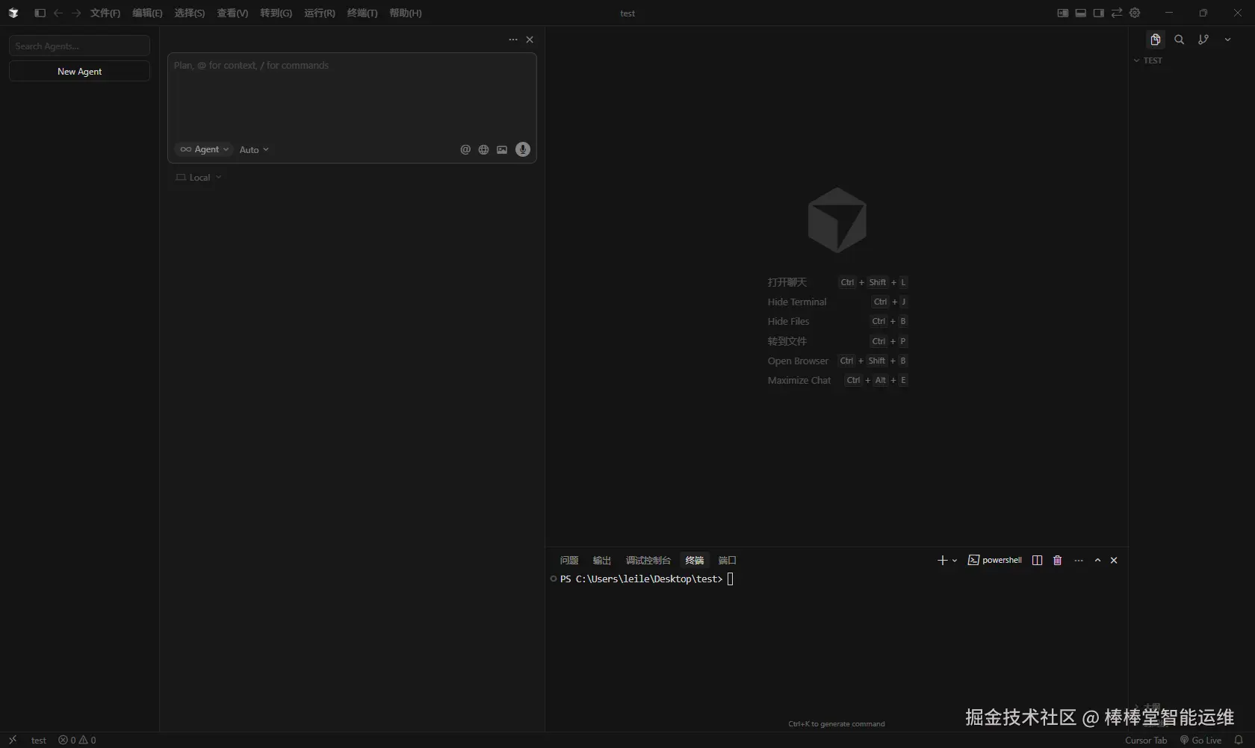Open the search view icon
This screenshot has width=1255, height=748.
[1180, 40]
